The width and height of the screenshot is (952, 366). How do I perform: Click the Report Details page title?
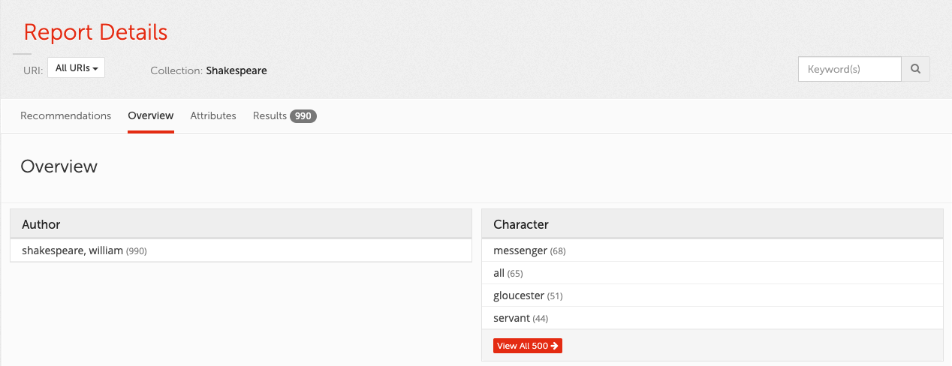95,32
